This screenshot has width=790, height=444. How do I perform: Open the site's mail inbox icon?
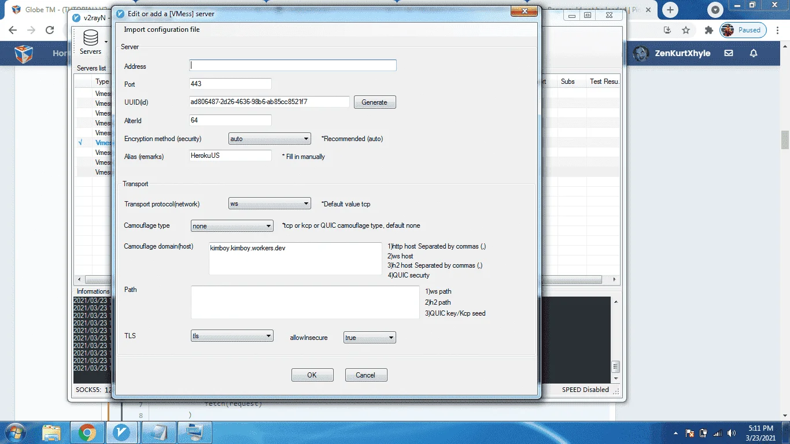click(729, 53)
